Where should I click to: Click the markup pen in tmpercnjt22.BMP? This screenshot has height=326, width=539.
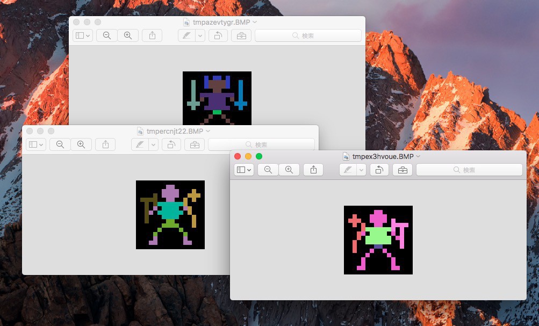tap(140, 144)
